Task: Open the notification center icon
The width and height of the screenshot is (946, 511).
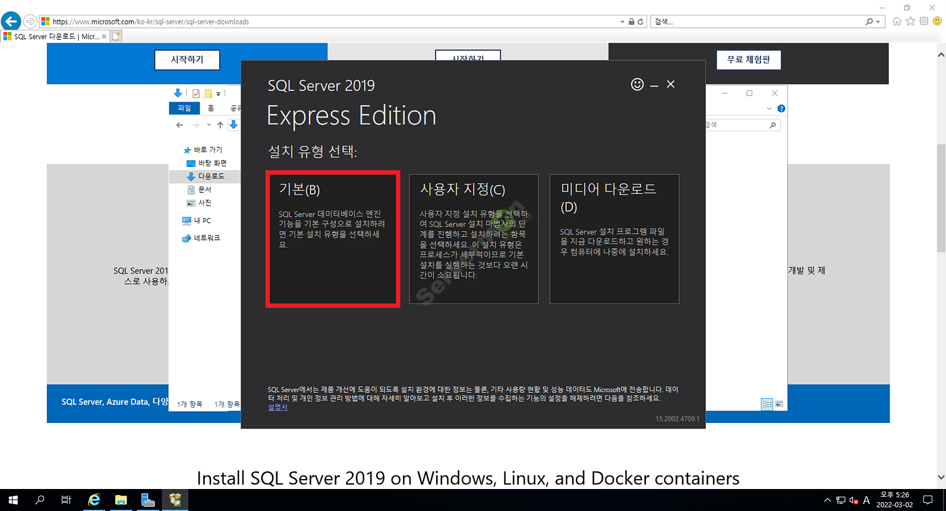Action: (x=928, y=500)
